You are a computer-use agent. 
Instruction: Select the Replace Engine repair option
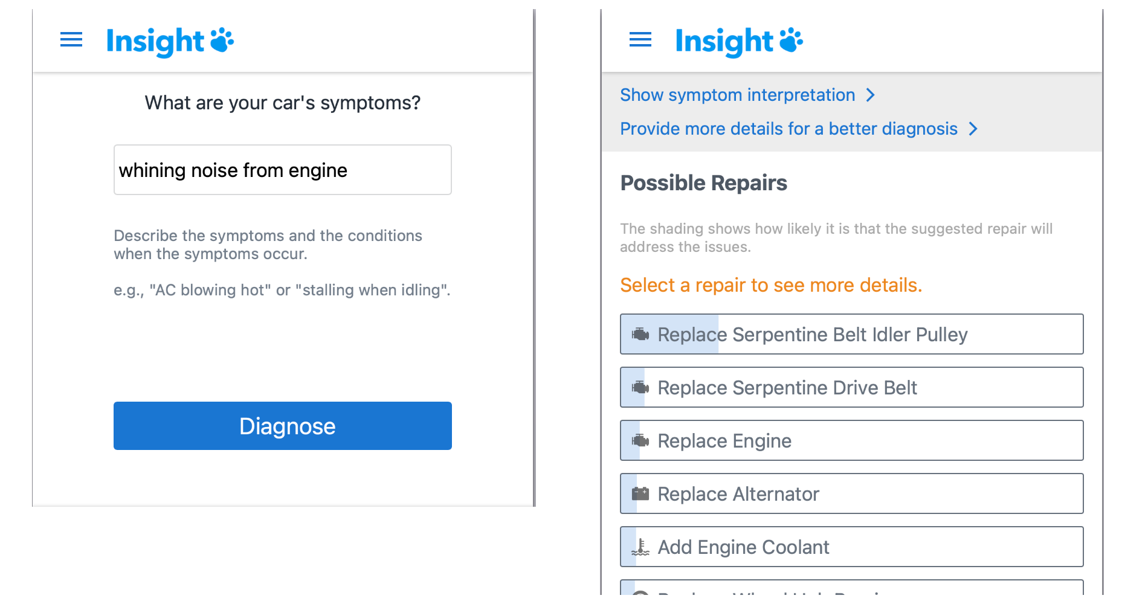click(852, 440)
